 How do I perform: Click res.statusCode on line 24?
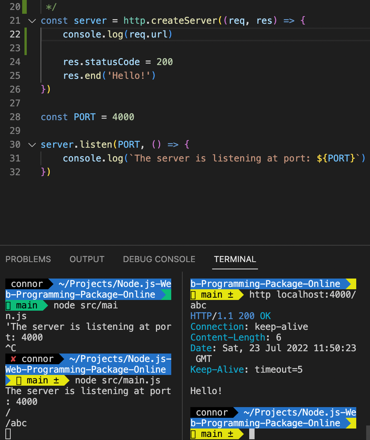click(101, 62)
